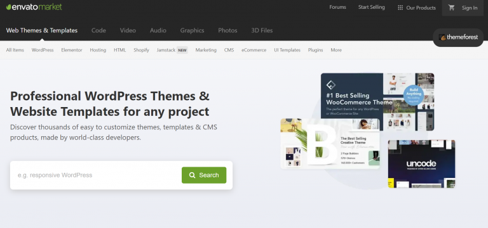Click the Envato Market logo
The height and width of the screenshot is (228, 488).
point(34,7)
